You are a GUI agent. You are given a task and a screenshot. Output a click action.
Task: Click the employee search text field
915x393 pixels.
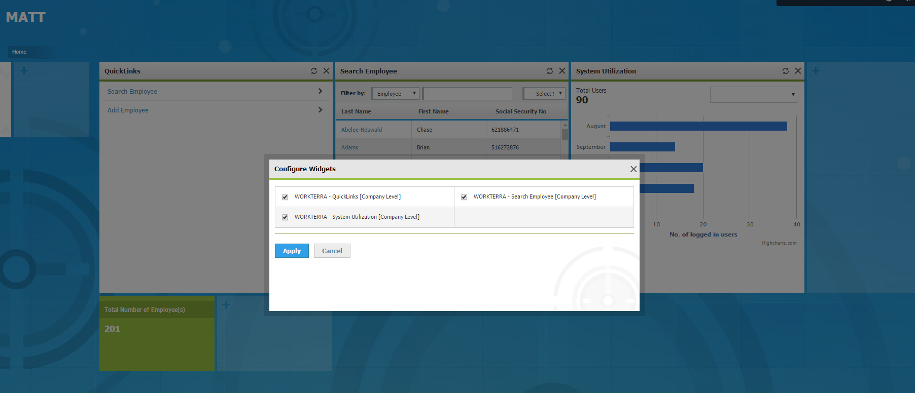tap(467, 94)
